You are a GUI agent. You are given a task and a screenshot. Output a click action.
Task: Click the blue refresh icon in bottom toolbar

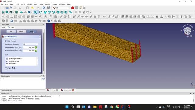12,21
